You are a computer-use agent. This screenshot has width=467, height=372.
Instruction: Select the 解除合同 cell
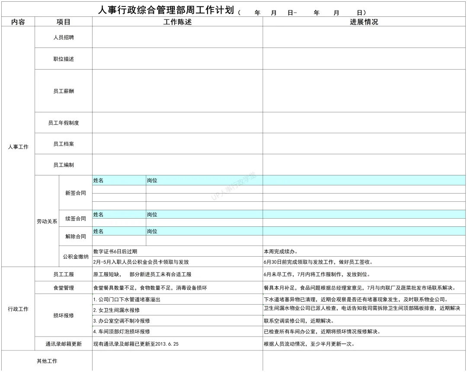(x=76, y=236)
